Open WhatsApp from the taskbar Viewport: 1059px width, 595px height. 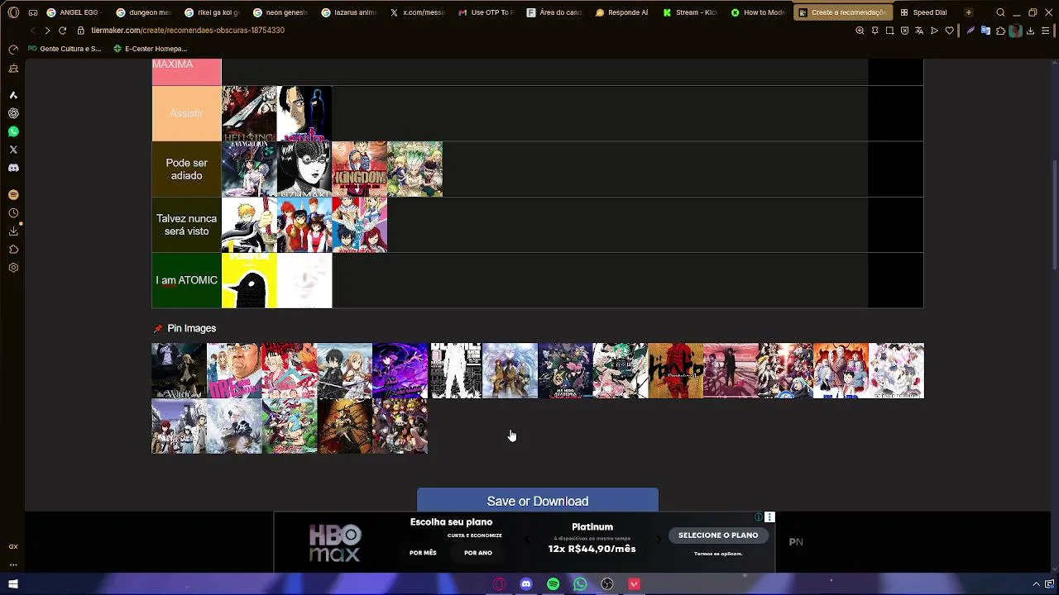(580, 584)
